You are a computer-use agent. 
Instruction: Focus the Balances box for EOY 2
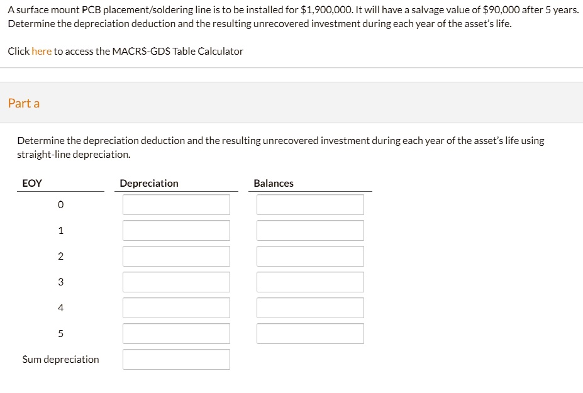coord(310,257)
